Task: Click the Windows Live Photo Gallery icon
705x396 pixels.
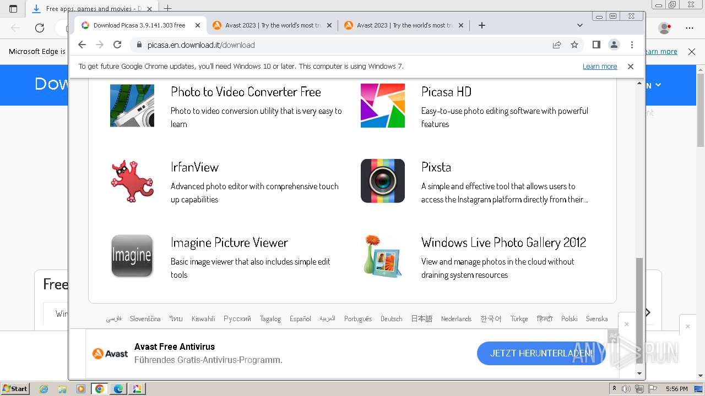Action: pos(383,256)
